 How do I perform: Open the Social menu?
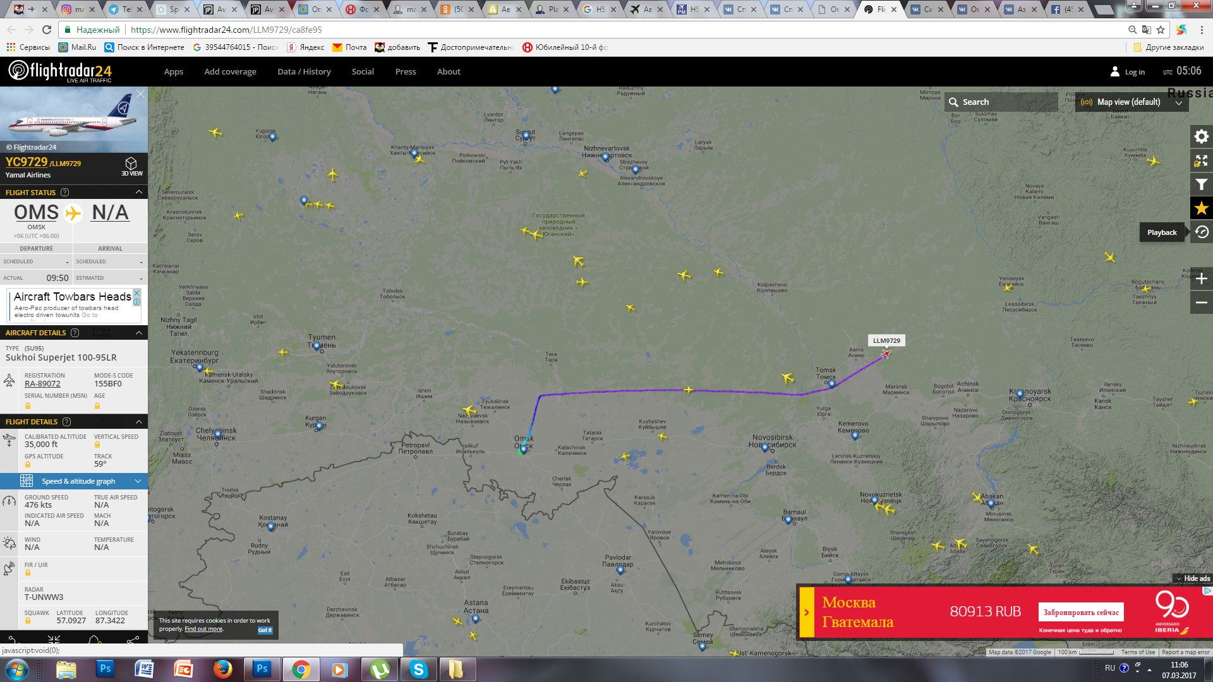[363, 71]
